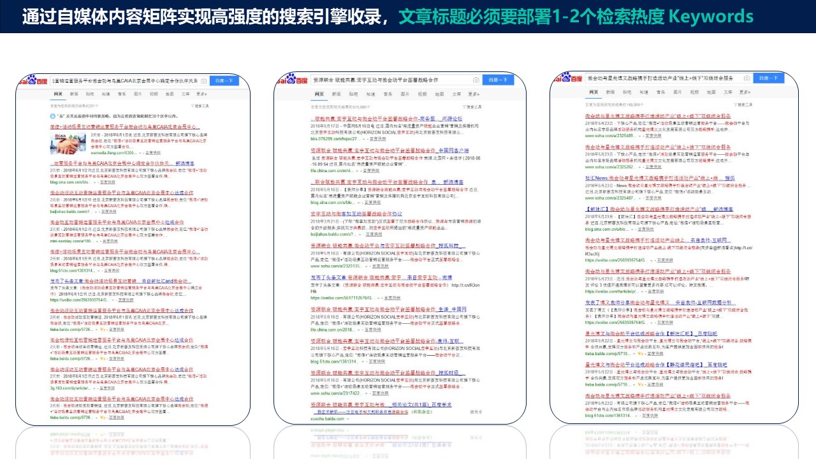
Task: Click 百度一下 button in the CAIA search screenshot
Action: point(224,81)
